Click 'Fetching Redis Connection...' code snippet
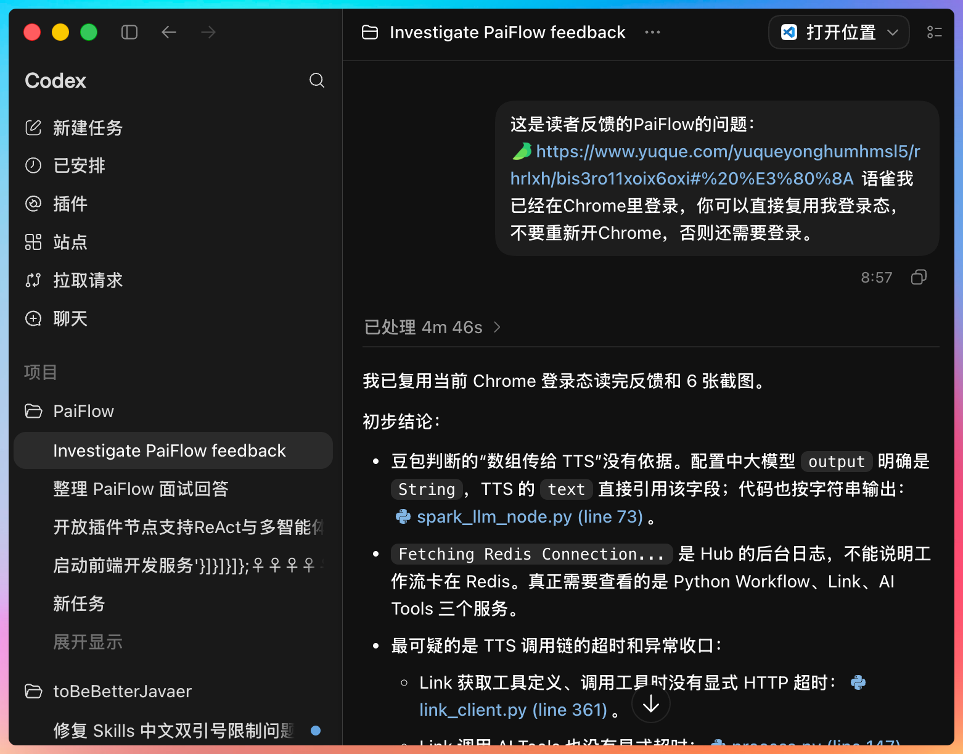The height and width of the screenshot is (754, 963). (531, 554)
